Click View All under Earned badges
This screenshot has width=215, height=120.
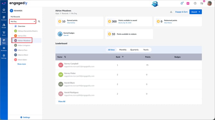point(66,35)
